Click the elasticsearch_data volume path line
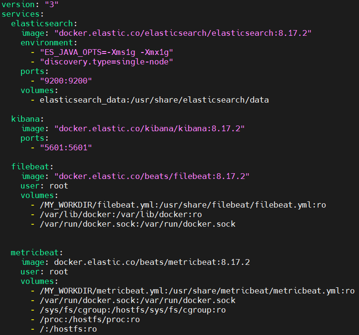The image size is (359, 335). tap(154, 100)
